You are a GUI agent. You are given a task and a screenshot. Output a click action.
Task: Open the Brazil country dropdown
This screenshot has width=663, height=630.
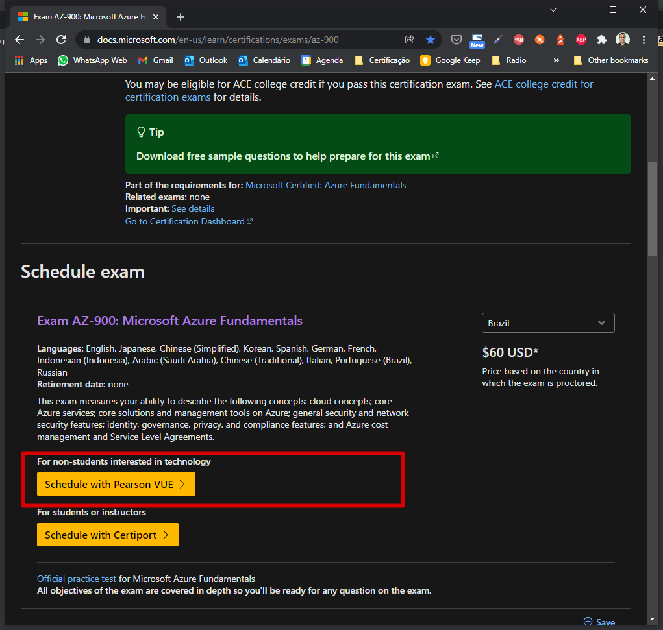click(x=548, y=323)
